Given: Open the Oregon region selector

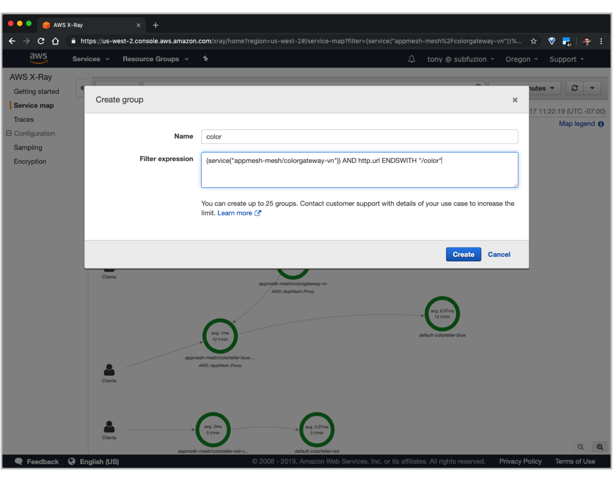Looking at the screenshot, I should point(521,59).
